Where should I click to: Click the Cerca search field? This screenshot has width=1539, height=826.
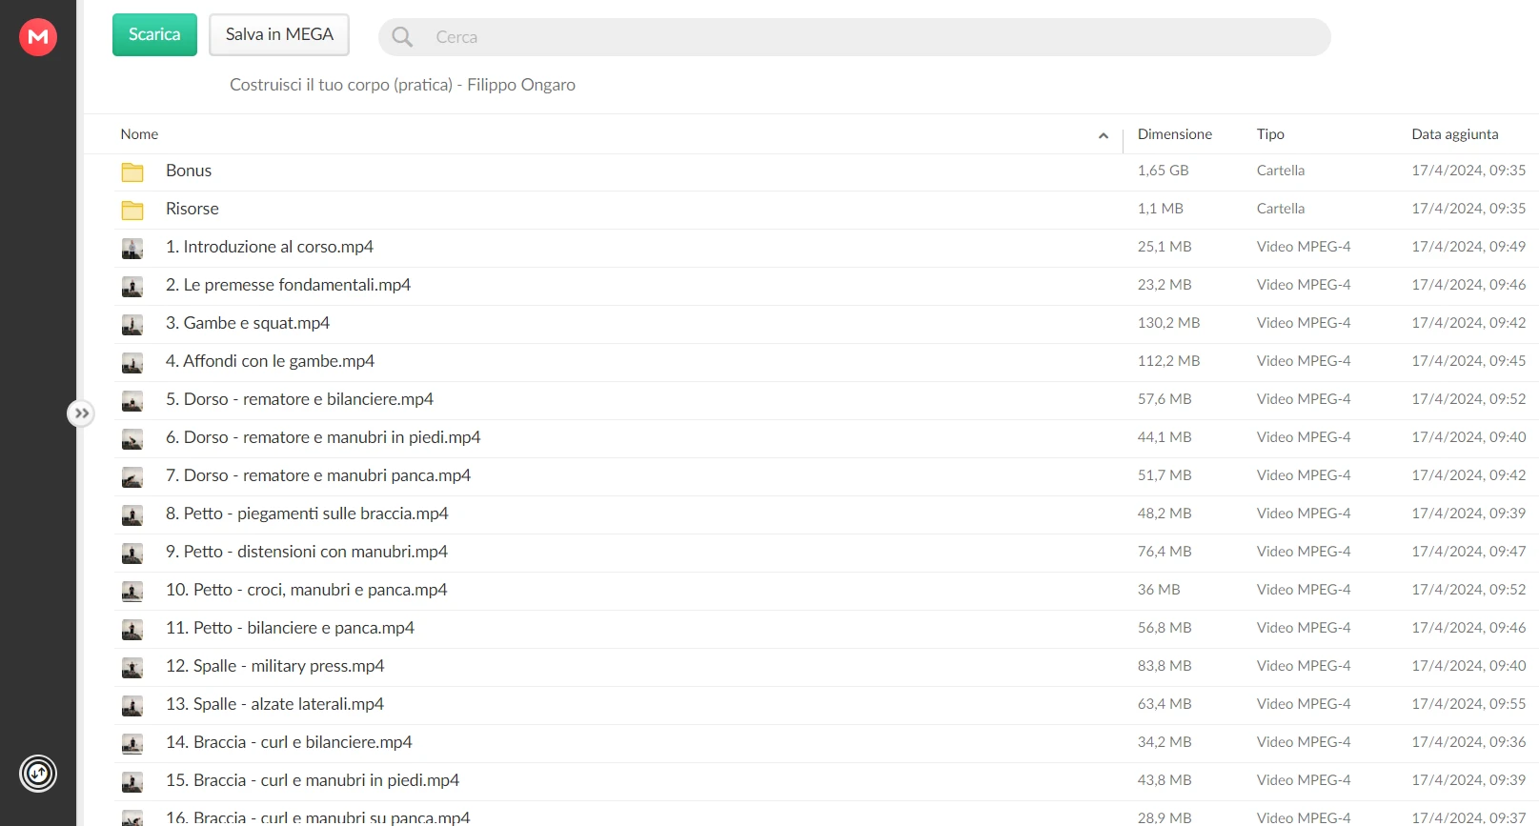pyautogui.click(x=854, y=37)
